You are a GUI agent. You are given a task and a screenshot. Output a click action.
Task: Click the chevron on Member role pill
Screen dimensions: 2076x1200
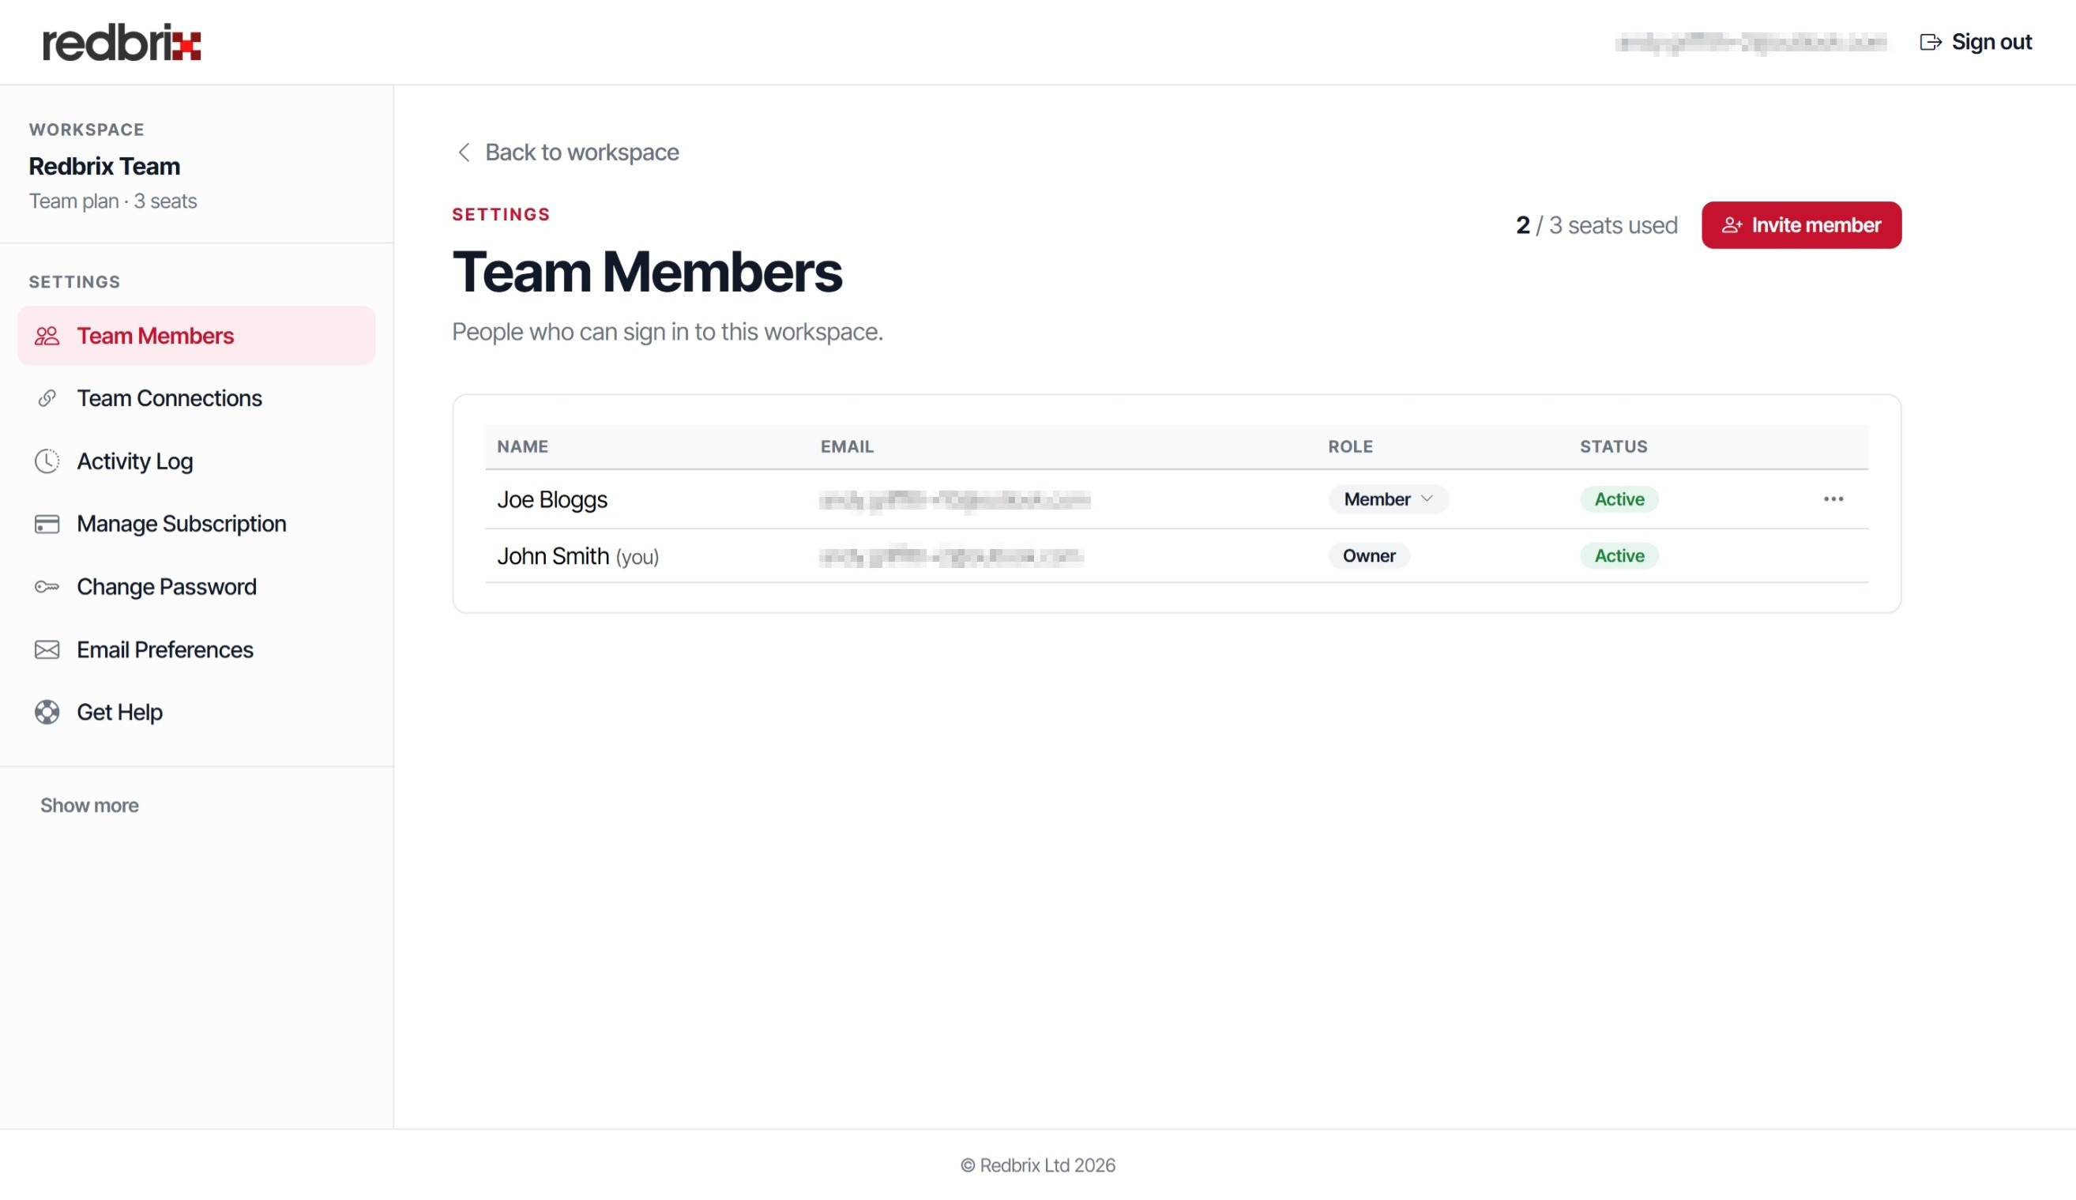[x=1426, y=498]
